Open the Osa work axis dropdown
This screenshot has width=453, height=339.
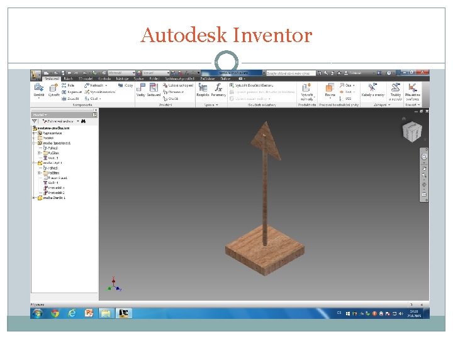click(x=354, y=85)
